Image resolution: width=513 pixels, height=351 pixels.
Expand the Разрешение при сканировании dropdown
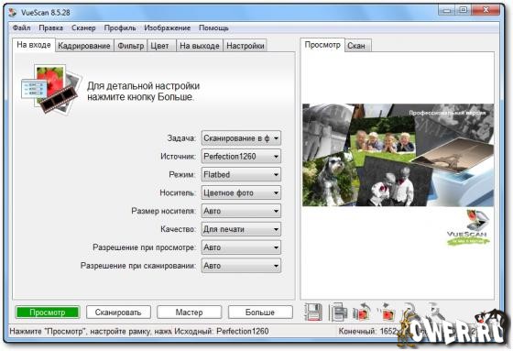click(x=241, y=266)
